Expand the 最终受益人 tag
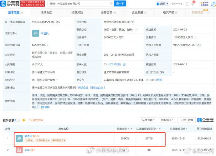 pyautogui.click(x=59, y=140)
